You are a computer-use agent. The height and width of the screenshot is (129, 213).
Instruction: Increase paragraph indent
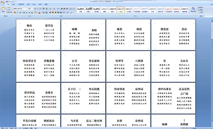tap(64, 9)
